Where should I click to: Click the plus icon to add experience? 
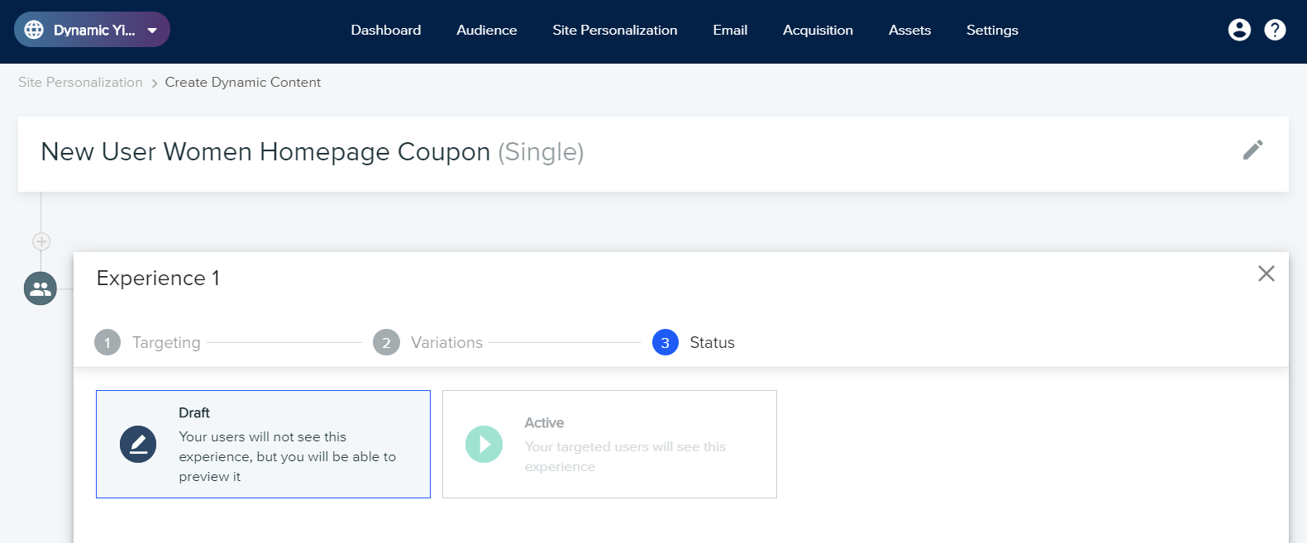coord(41,241)
